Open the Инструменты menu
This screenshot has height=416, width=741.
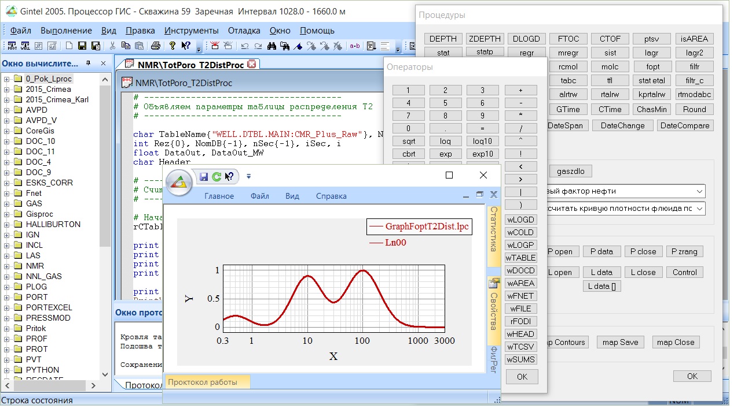pos(191,31)
